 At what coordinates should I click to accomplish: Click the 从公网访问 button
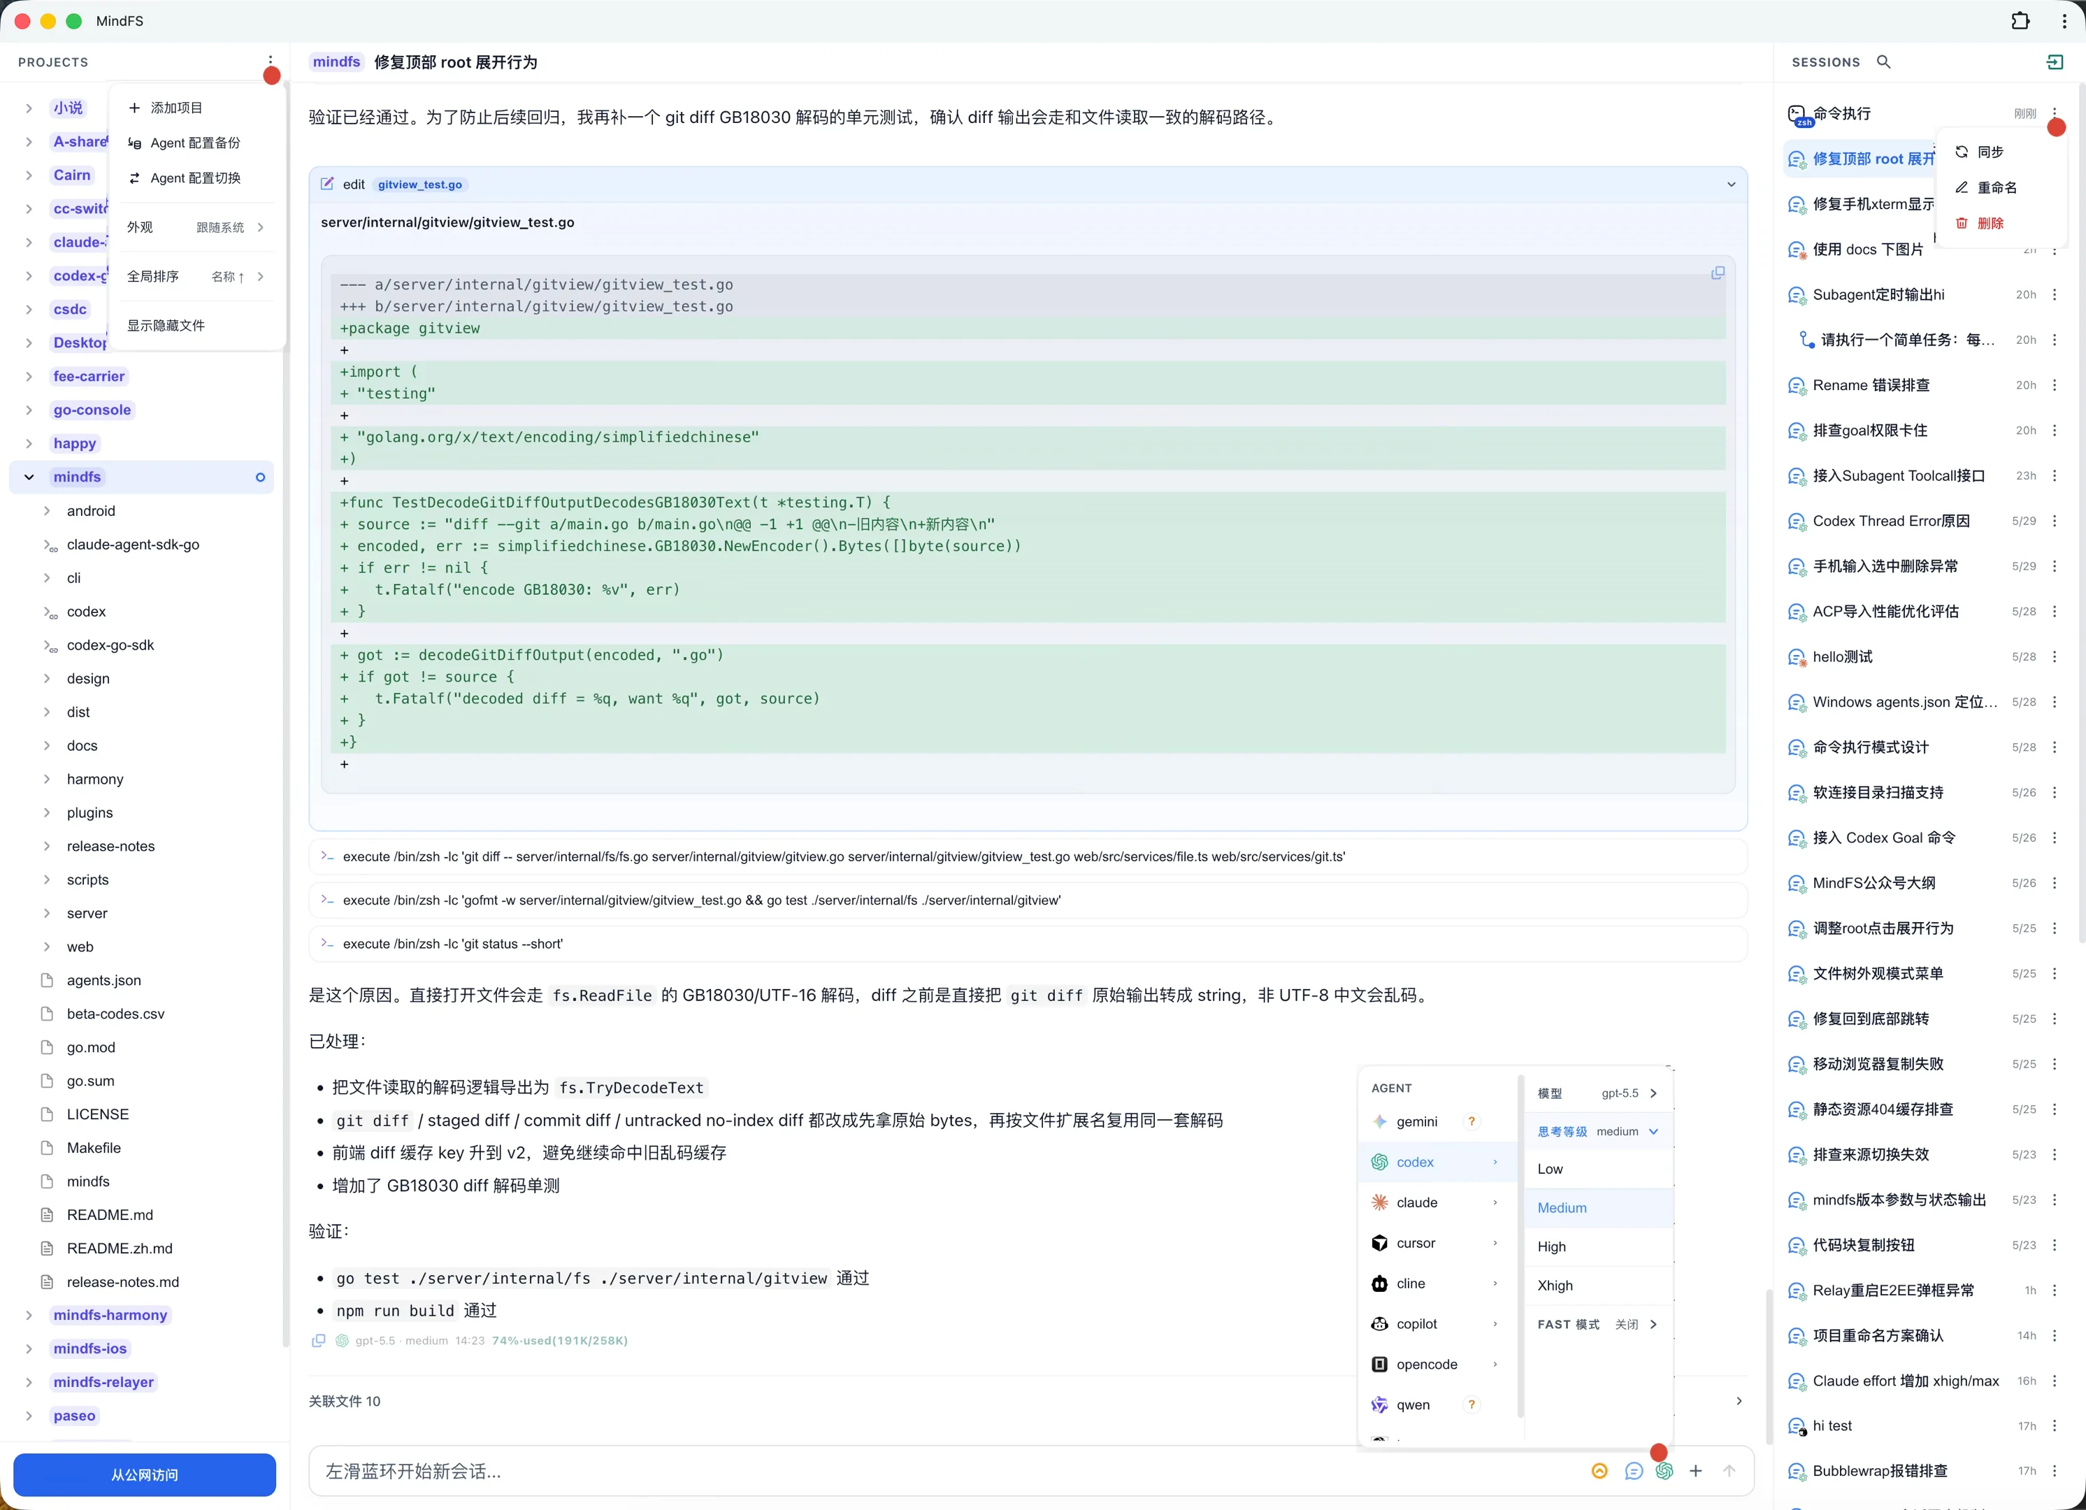[x=145, y=1474]
